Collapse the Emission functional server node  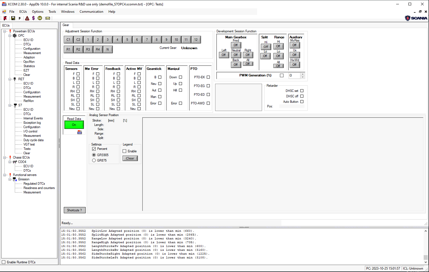coord(10,179)
